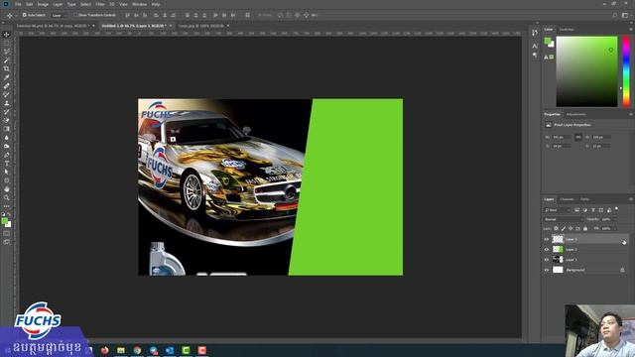Toggle Show Transform Controls checkbox
The height and width of the screenshot is (357, 635).
[x=75, y=15]
